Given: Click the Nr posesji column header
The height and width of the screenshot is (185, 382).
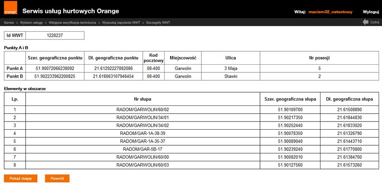Looking at the screenshot, I should (319, 58).
